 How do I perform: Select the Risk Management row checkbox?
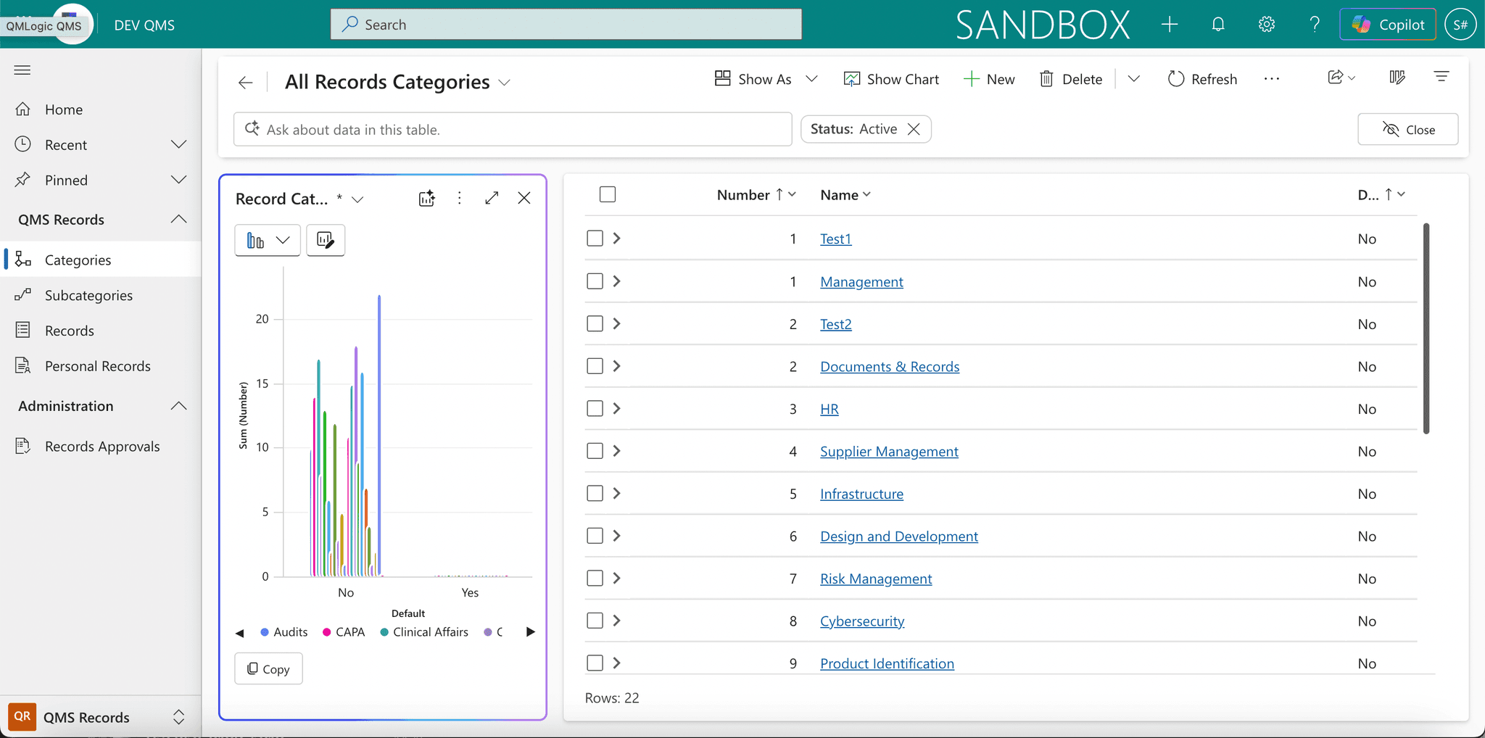tap(595, 578)
